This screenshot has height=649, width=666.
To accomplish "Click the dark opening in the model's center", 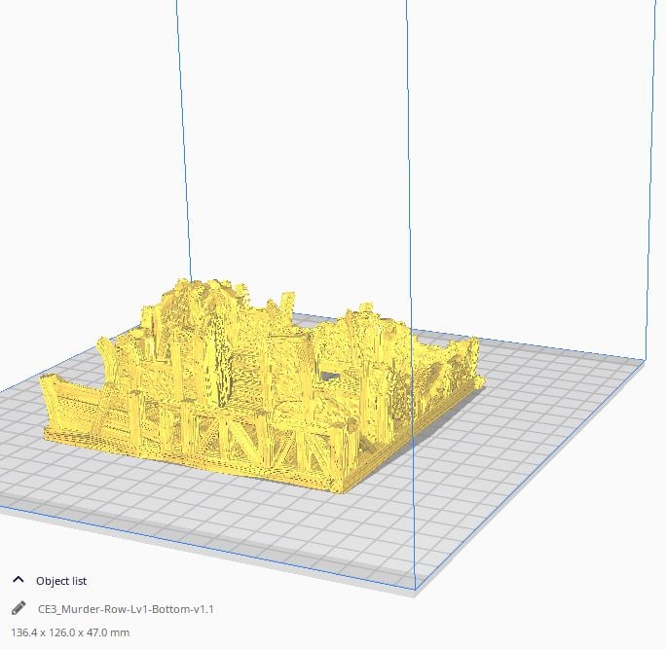I will pos(330,377).
